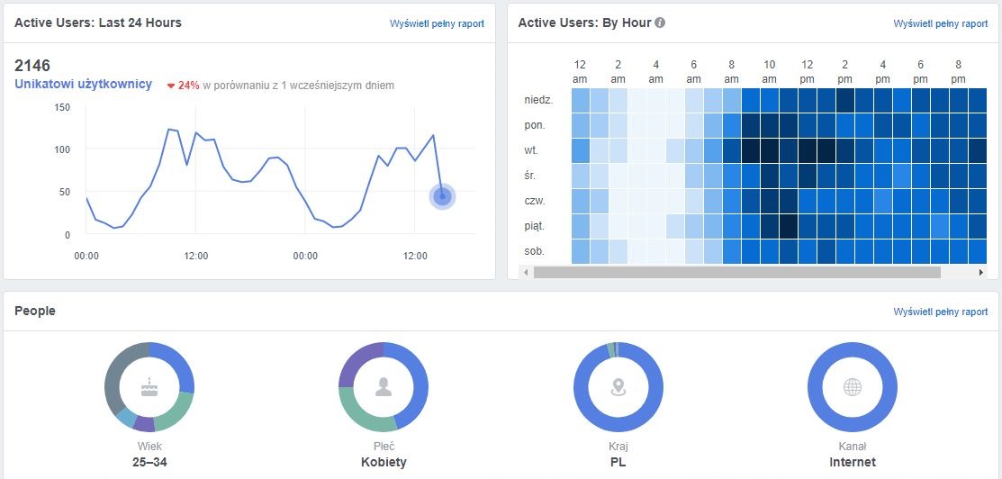Image resolution: width=1002 pixels, height=479 pixels.
Task: Click right arrow of heatmap horizontal scrollbar
Action: [981, 273]
